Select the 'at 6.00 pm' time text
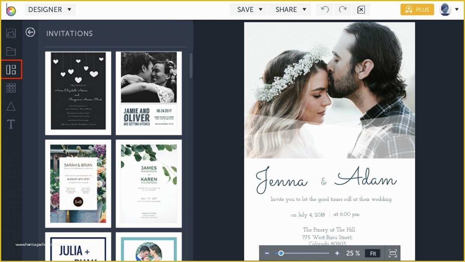The width and height of the screenshot is (465, 262). (346, 214)
